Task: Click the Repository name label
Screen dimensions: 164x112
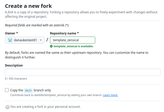Action: pos(64,33)
